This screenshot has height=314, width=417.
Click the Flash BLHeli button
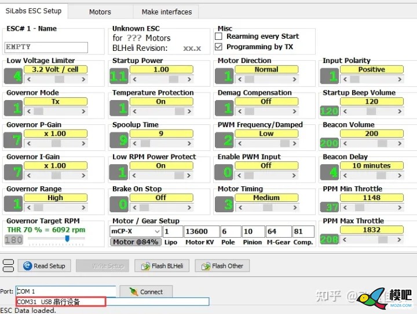(162, 265)
